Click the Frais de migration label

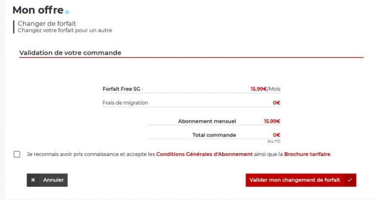pos(125,102)
